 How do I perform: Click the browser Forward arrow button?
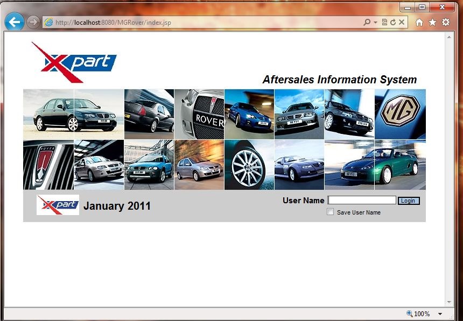[x=33, y=22]
